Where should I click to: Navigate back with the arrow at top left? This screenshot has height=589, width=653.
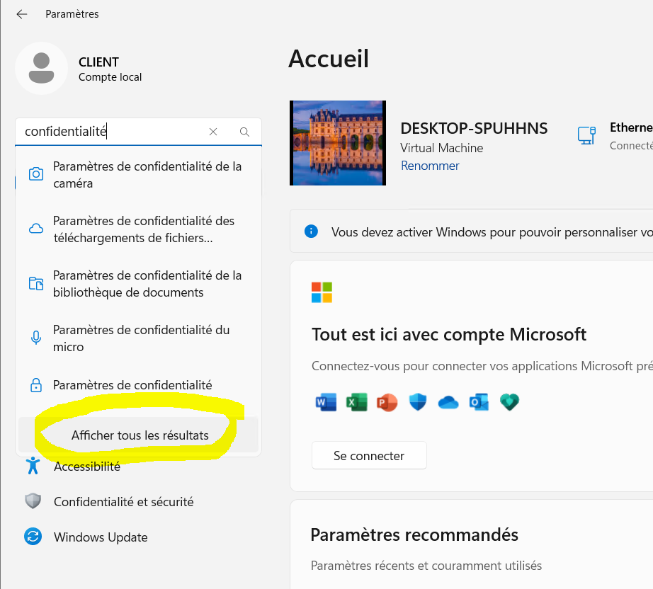click(x=21, y=13)
